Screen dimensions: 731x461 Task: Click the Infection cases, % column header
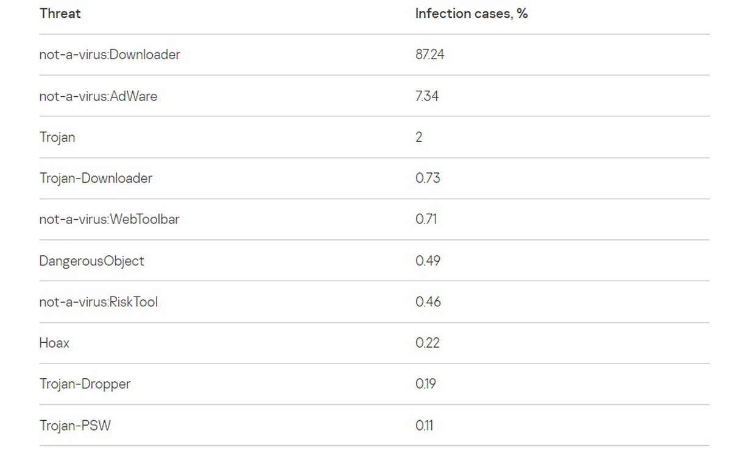point(471,13)
